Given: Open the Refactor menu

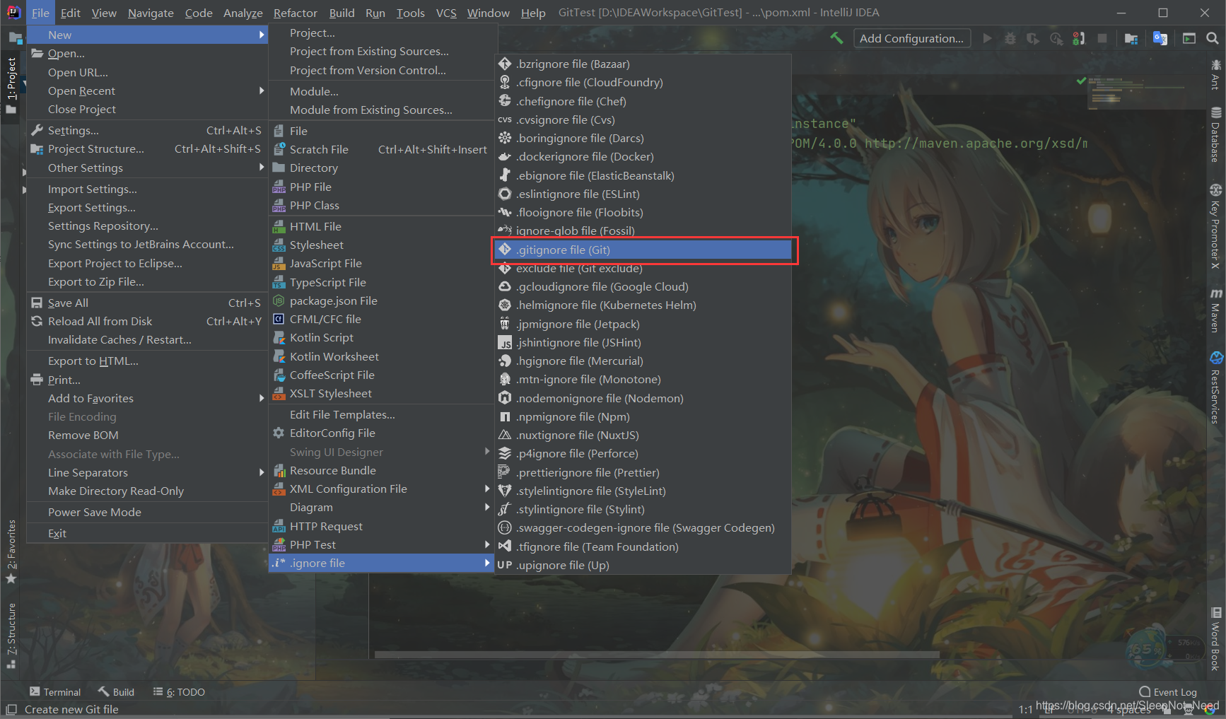Looking at the screenshot, I should click(295, 13).
